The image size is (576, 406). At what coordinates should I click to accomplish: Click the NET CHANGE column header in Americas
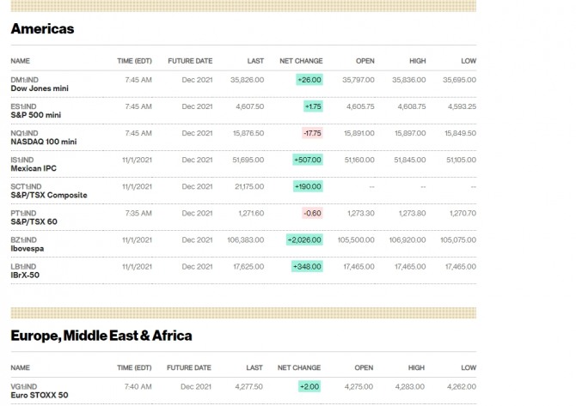(x=301, y=61)
